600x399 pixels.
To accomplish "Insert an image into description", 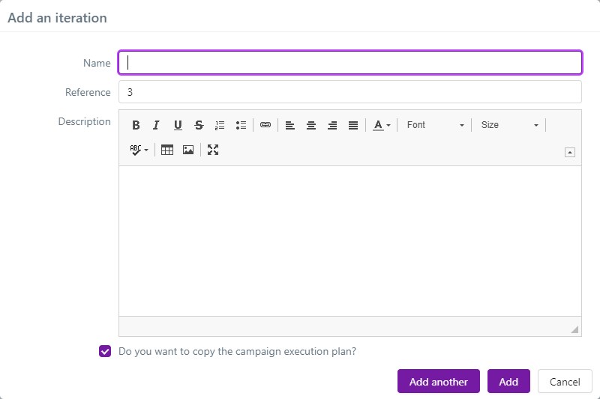I will pyautogui.click(x=188, y=150).
